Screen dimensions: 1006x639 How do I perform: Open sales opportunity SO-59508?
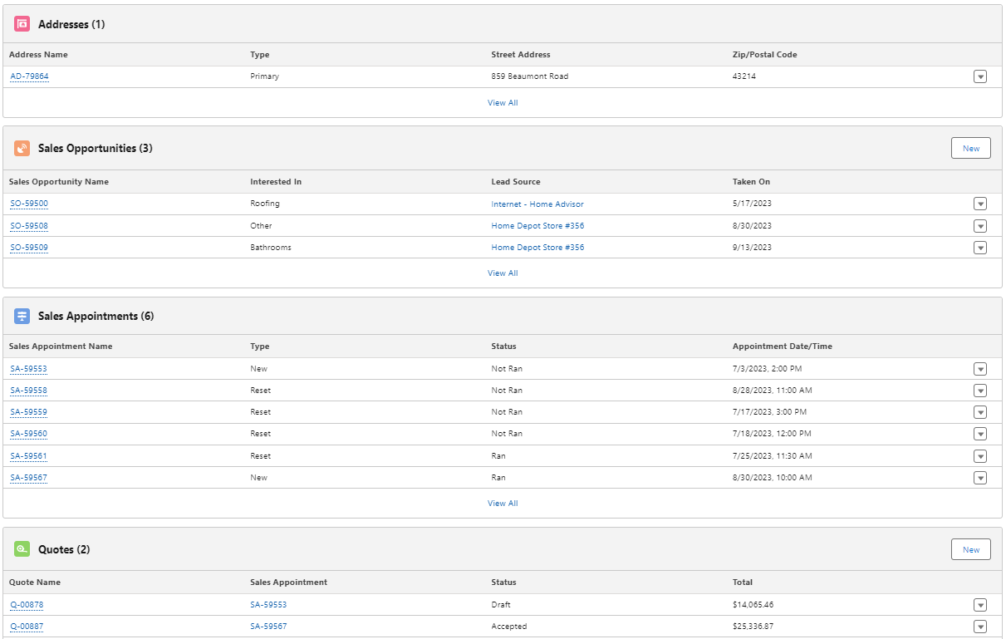point(29,225)
